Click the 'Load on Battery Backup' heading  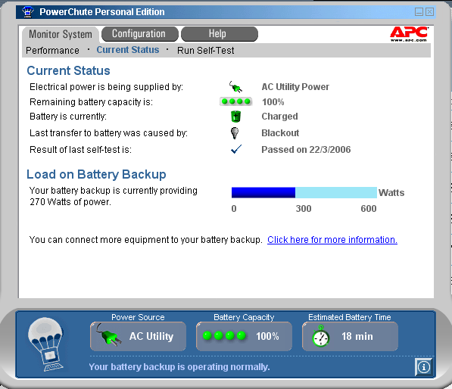pyautogui.click(x=96, y=175)
